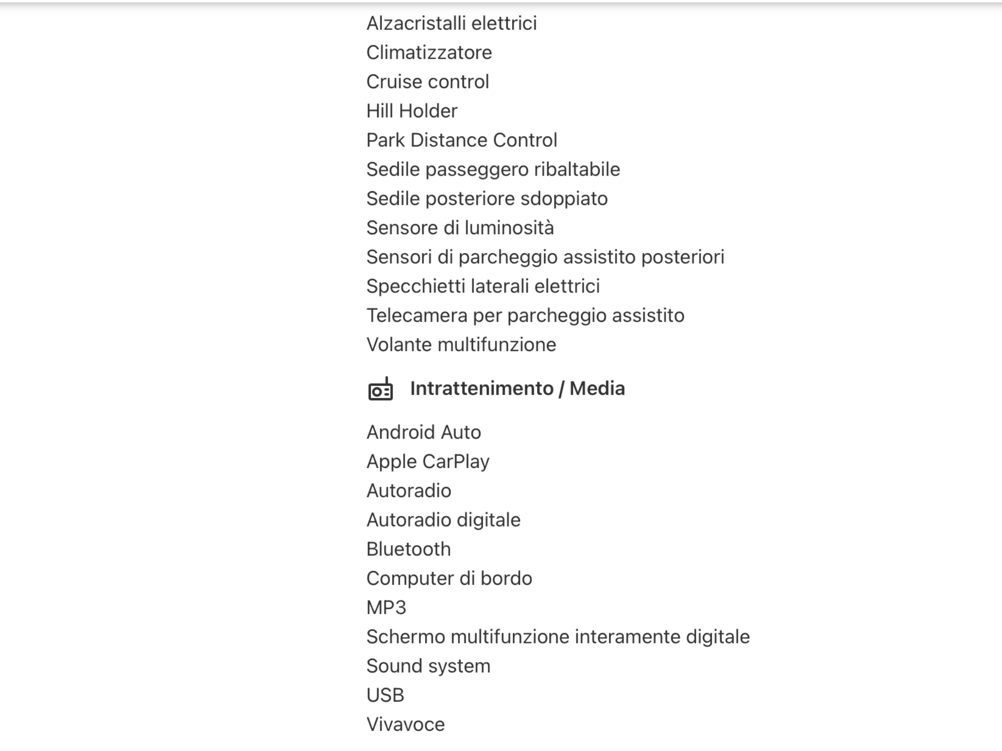The height and width of the screenshot is (751, 1002).
Task: Click the radio icon beside Intrattenimento / Media
Action: 380,389
